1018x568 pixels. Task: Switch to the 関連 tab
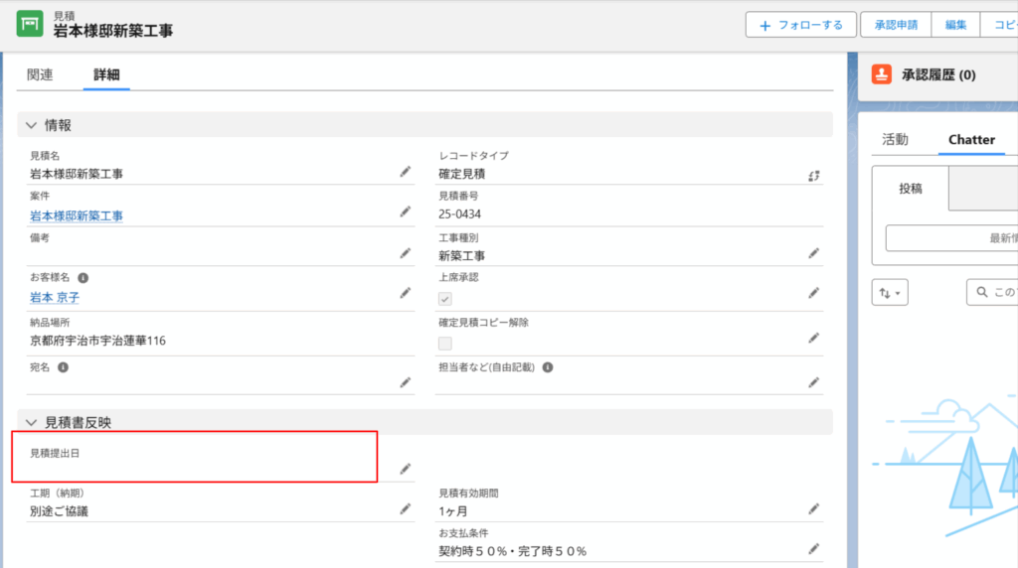tap(40, 74)
